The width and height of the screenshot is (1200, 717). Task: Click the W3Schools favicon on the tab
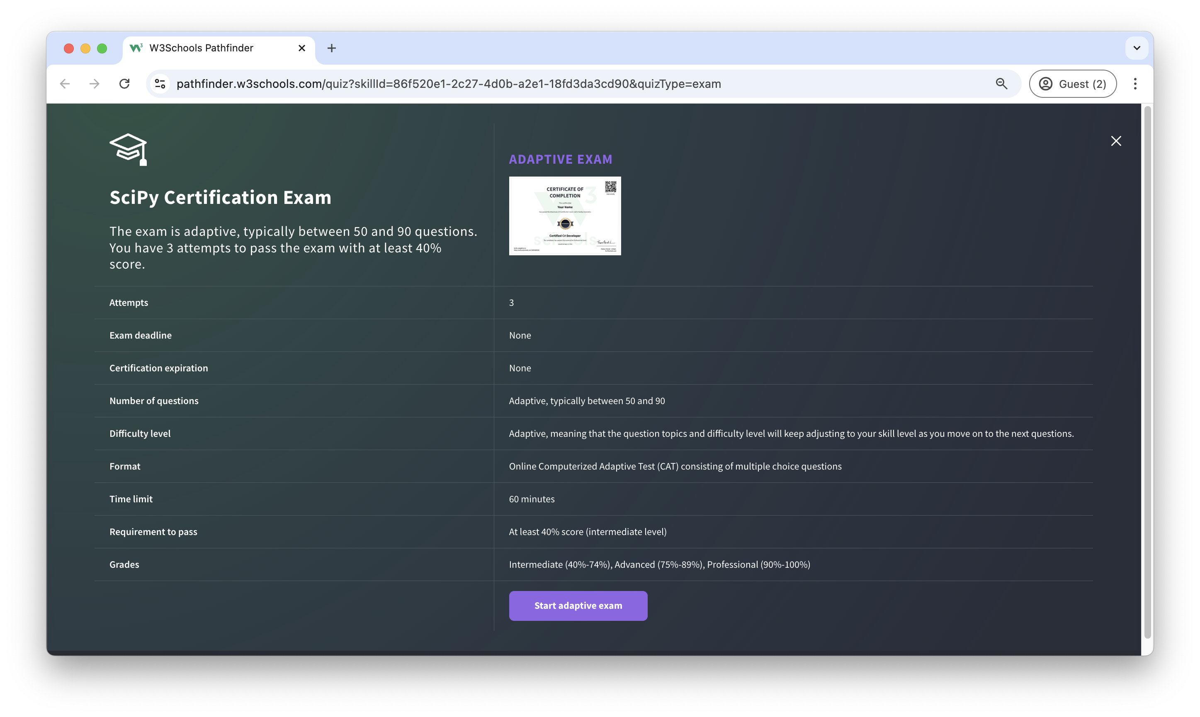(136, 48)
